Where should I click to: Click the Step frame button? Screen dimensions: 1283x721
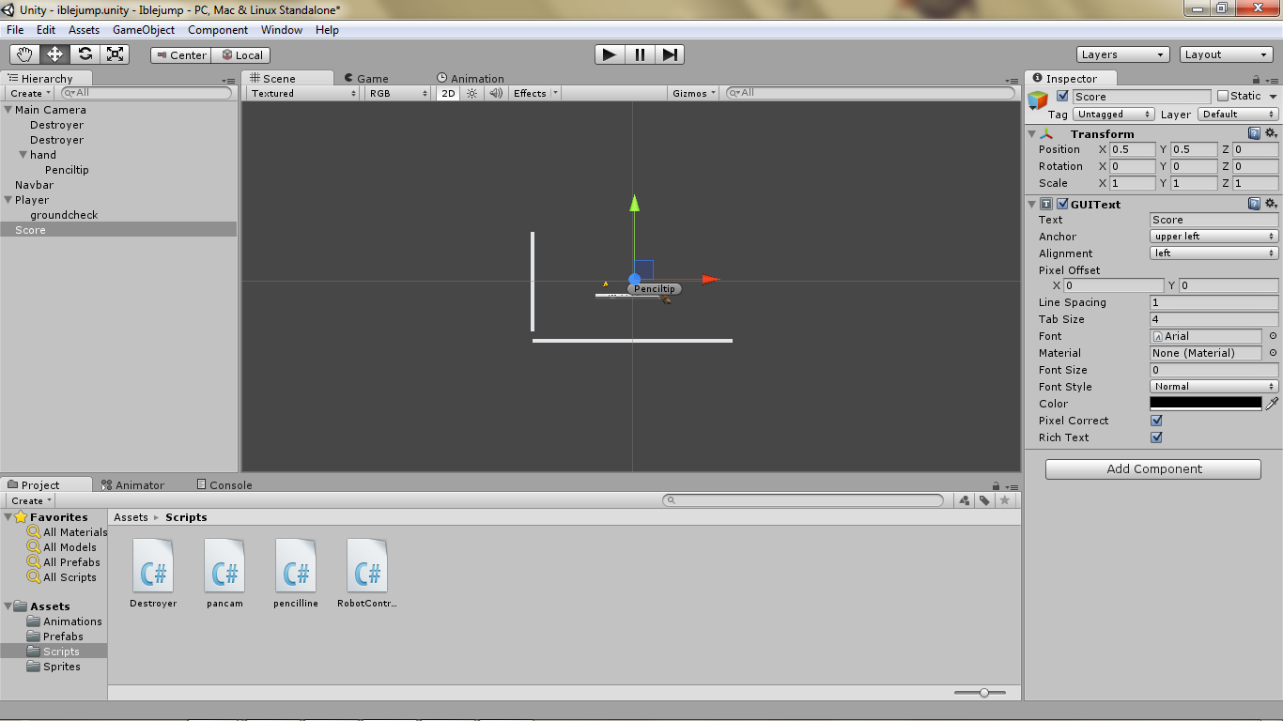pyautogui.click(x=670, y=54)
